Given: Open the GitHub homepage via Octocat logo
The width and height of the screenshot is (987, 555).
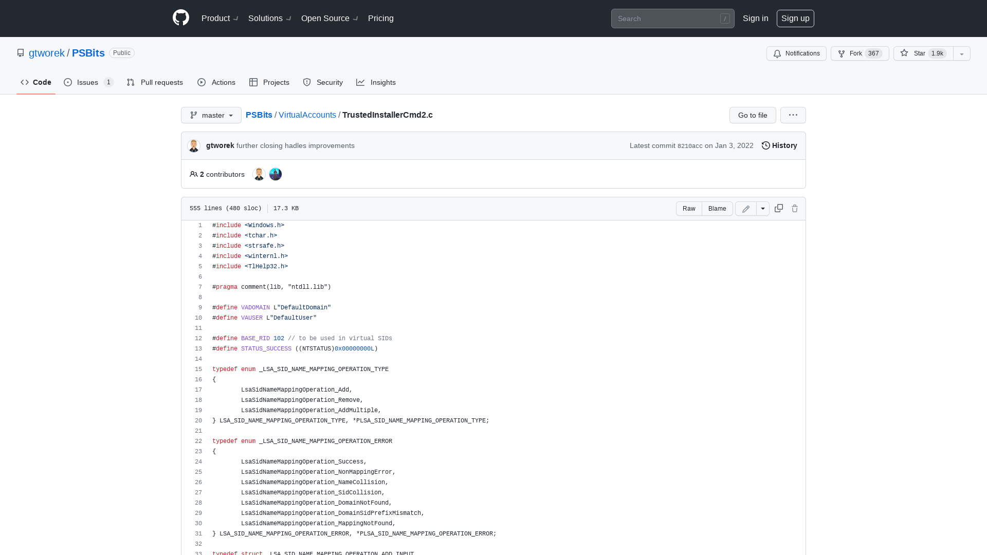Looking at the screenshot, I should point(181,18).
